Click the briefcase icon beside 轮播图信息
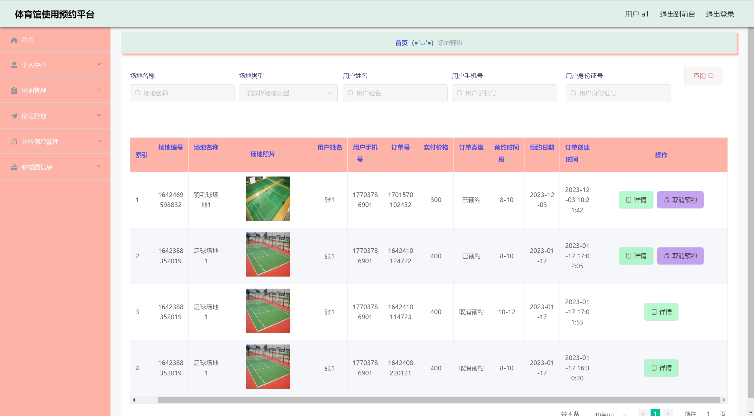This screenshot has height=416, width=754. coord(14,167)
